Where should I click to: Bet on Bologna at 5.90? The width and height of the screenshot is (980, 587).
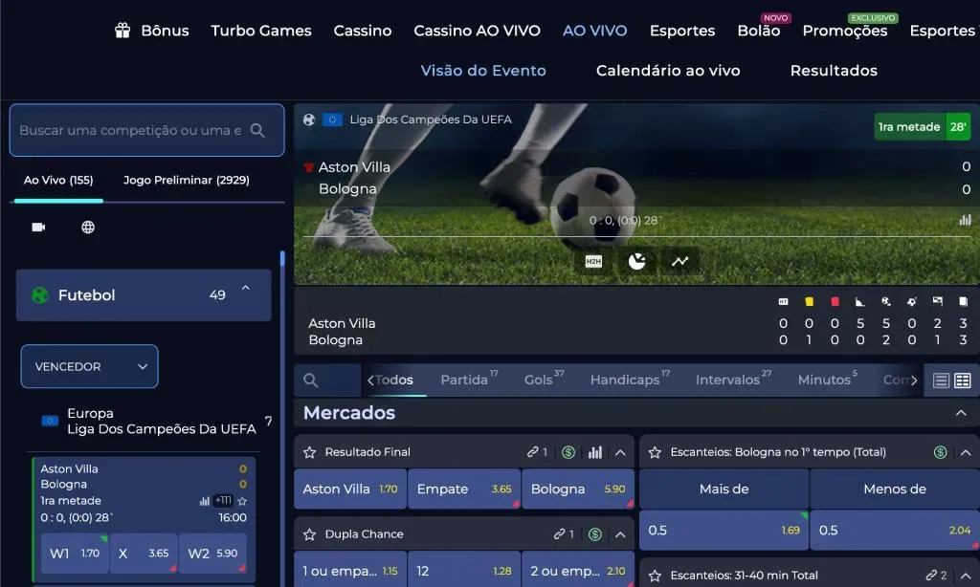point(577,489)
